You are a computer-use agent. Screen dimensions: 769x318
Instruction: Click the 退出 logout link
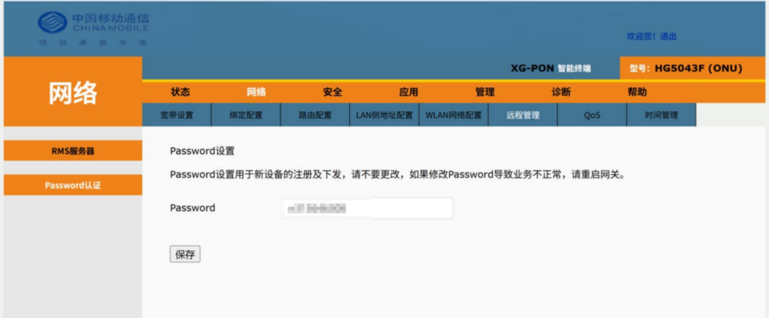tap(668, 37)
